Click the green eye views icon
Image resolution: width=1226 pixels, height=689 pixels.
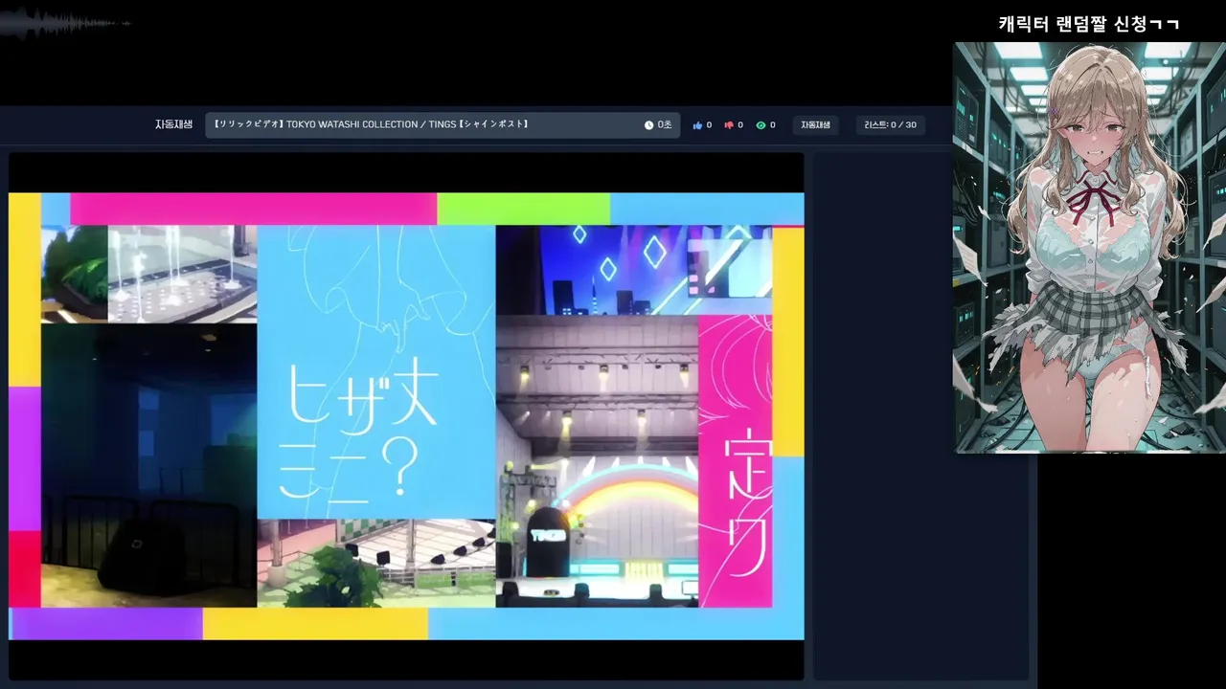coord(761,125)
